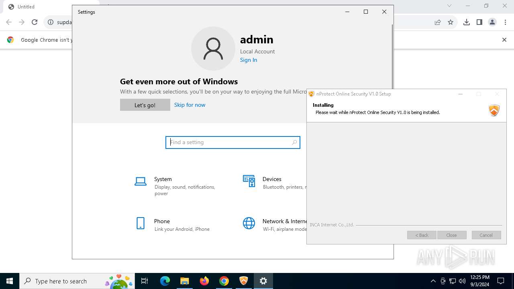514x289 pixels.
Task: Click the Local Account text
Action: 257,51
